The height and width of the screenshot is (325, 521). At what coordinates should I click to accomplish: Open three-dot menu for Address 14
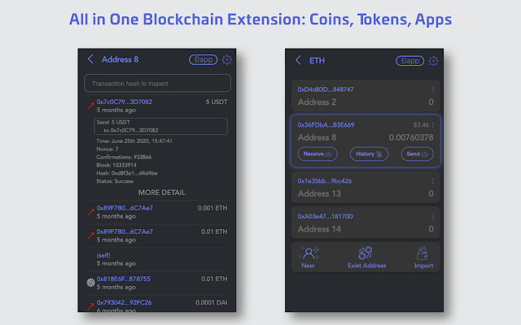point(433,216)
